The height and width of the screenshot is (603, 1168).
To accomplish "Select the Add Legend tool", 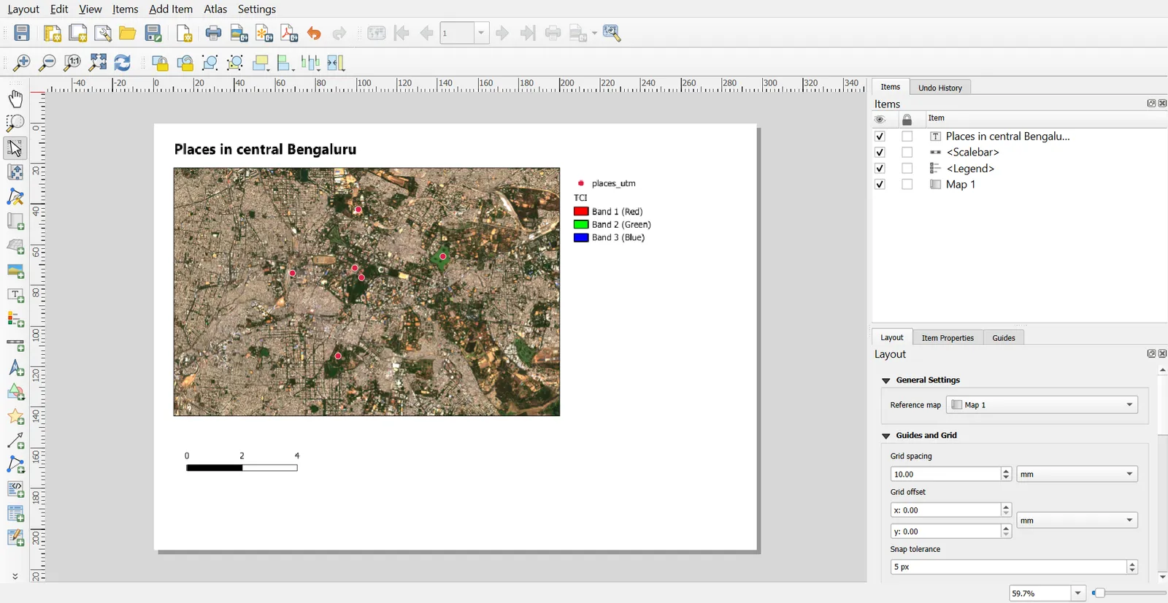I will point(15,319).
